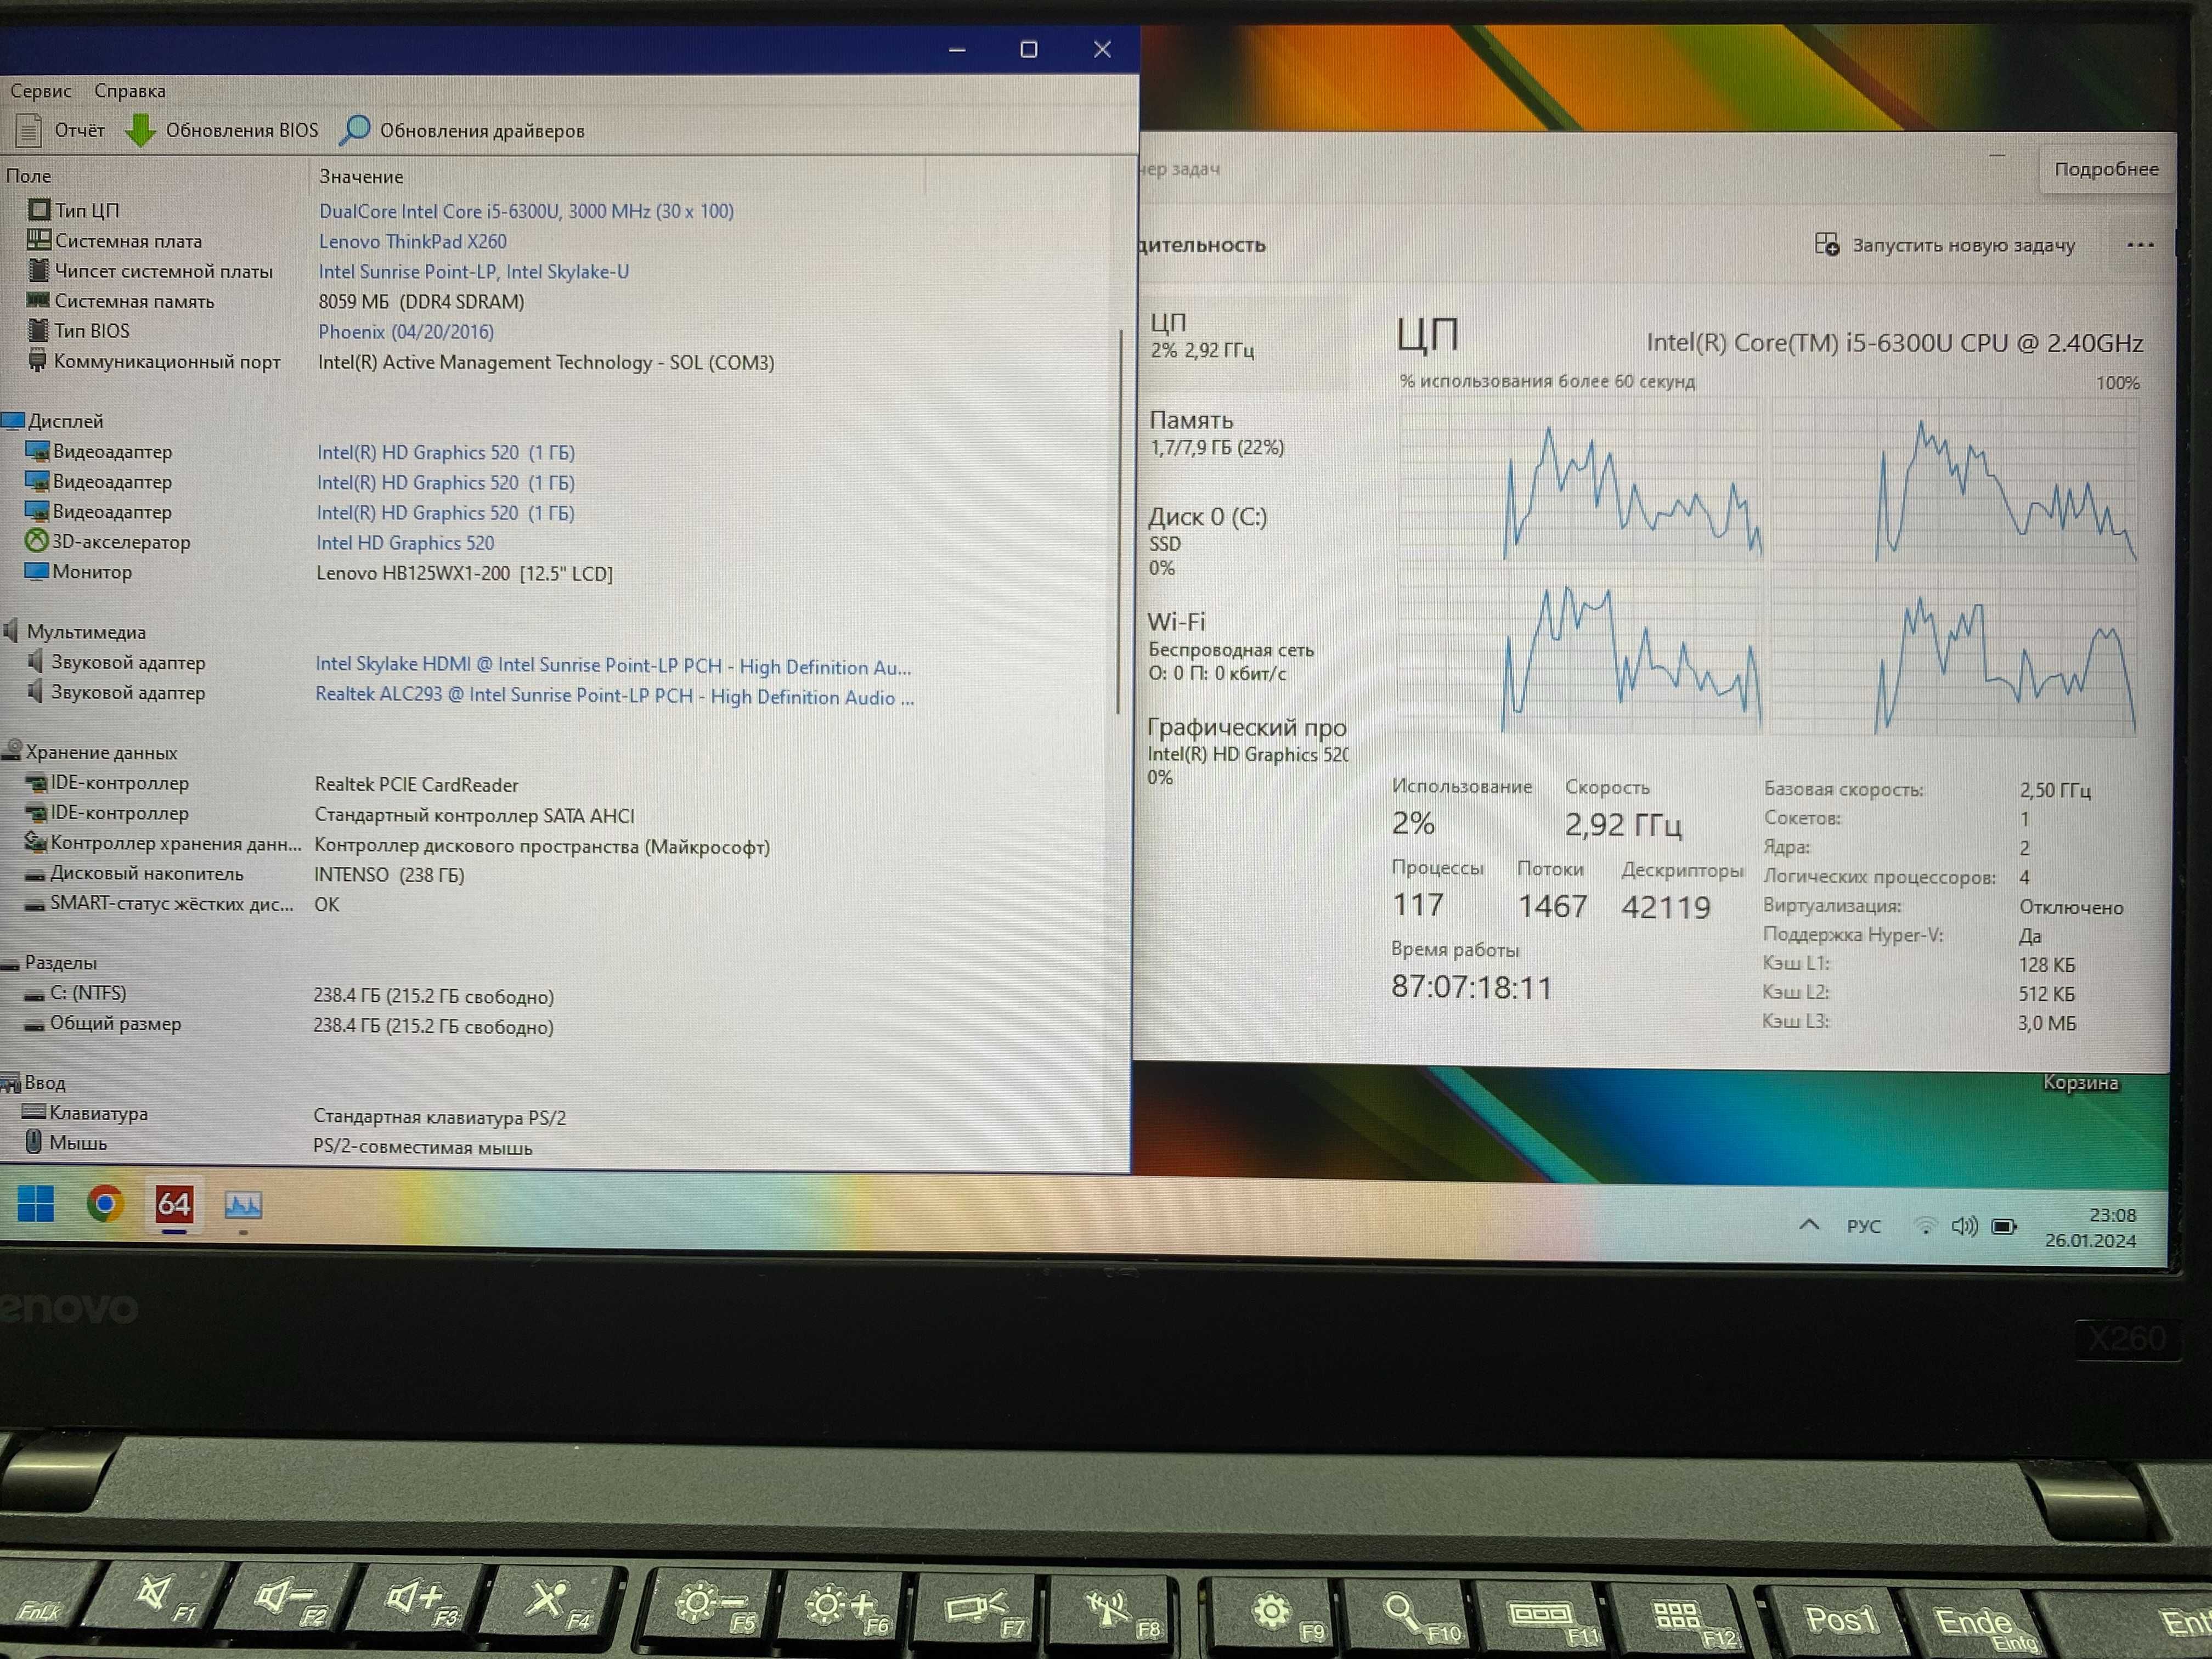
Task: Open Intel HD Graphics 520 3D-accelerator link
Action: pyautogui.click(x=405, y=543)
